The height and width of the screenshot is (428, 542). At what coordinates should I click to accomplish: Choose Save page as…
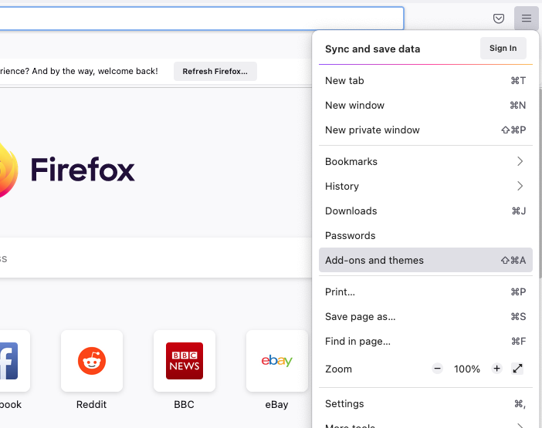(425, 316)
